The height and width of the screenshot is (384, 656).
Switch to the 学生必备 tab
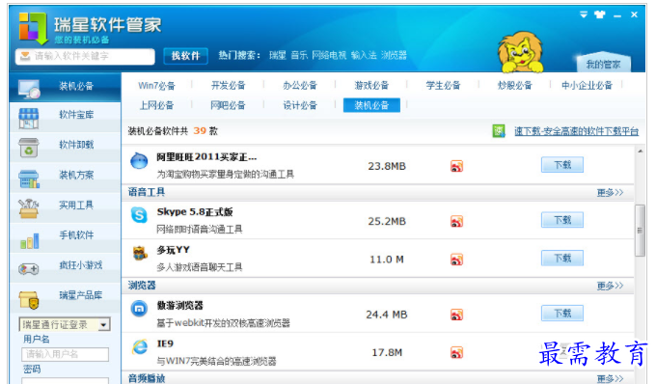coord(443,86)
